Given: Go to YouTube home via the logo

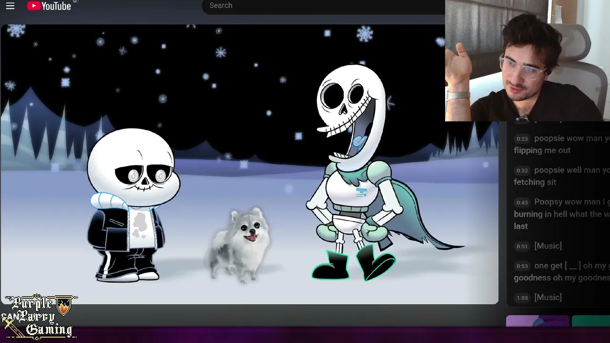Looking at the screenshot, I should 49,6.
